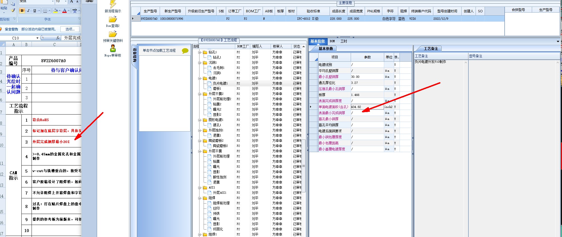Screen dimensions: 562x237
Task: Click the Format Painter brush icon
Action: [13, 10]
